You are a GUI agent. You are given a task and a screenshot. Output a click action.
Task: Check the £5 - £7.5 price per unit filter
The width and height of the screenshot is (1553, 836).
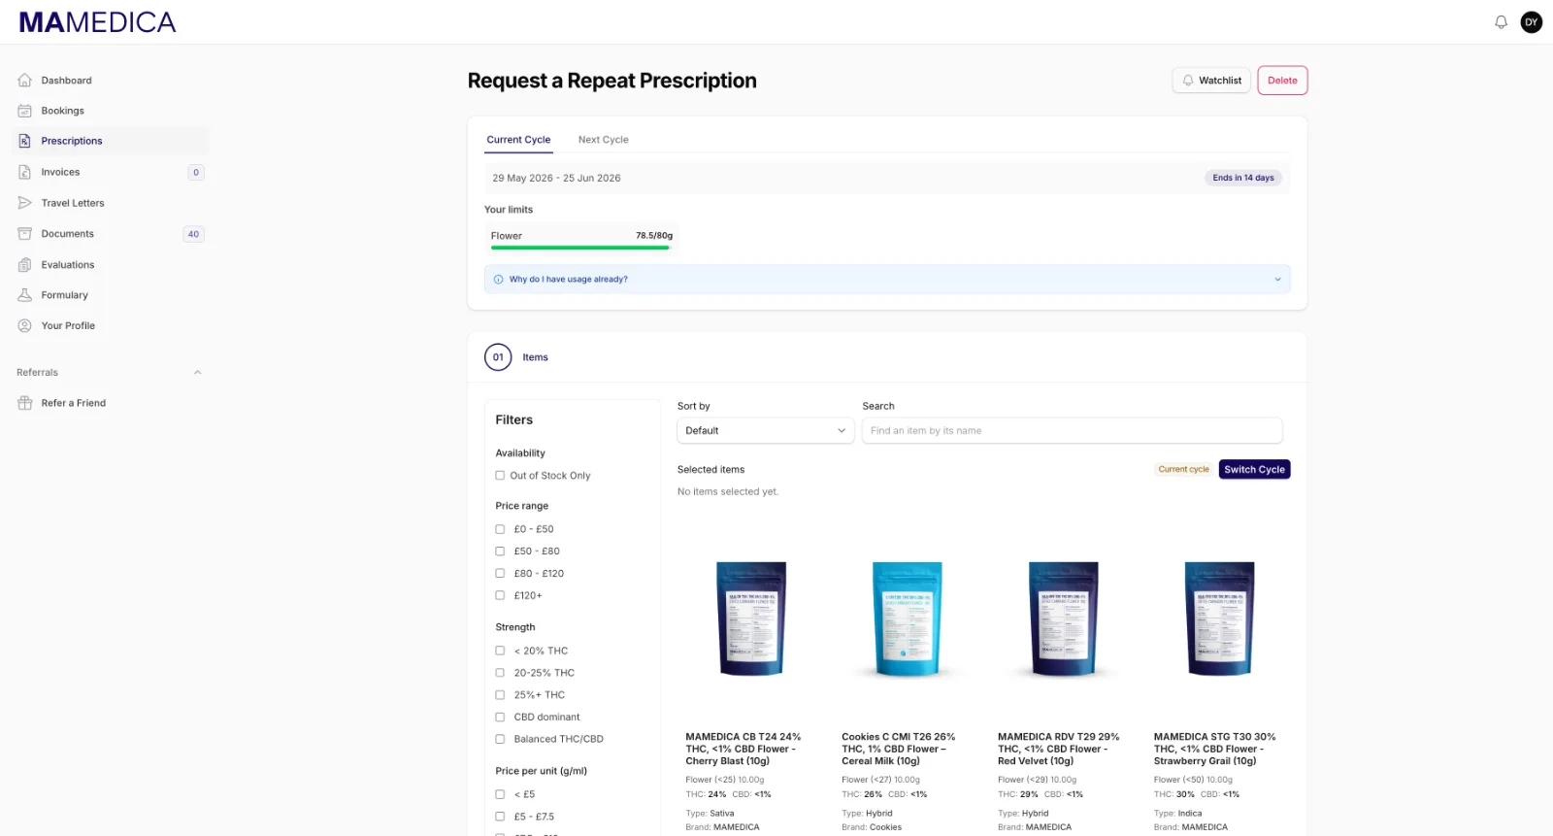pyautogui.click(x=500, y=817)
